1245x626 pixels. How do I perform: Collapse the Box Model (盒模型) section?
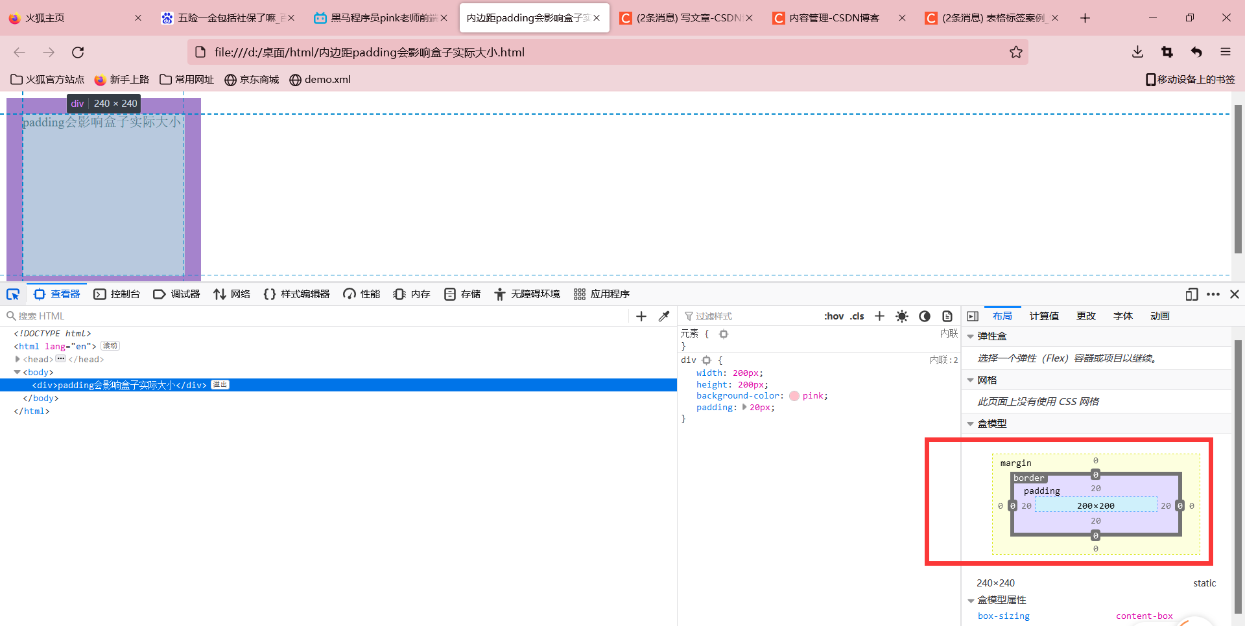971,424
